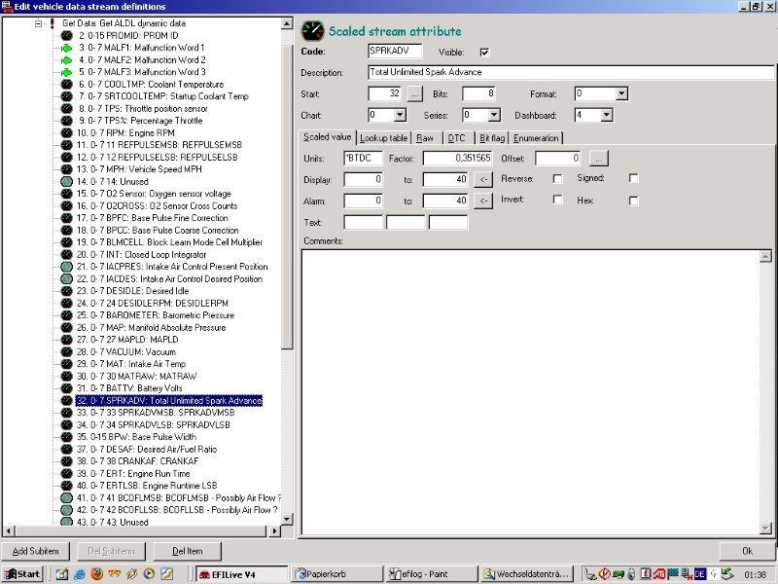The height and width of the screenshot is (584, 778).
Task: Tick the Signed checkbox
Action: (x=633, y=179)
